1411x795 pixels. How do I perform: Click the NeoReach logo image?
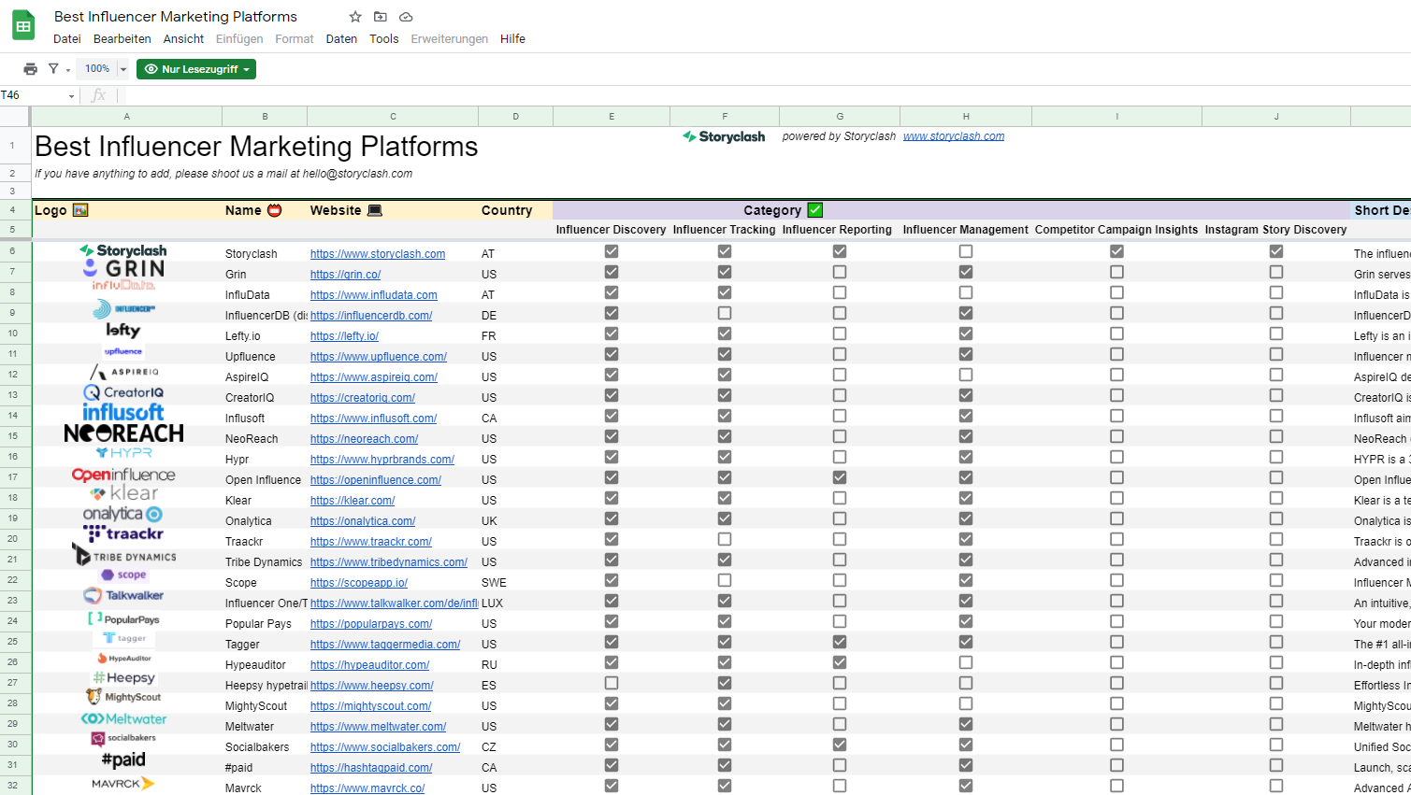click(123, 433)
